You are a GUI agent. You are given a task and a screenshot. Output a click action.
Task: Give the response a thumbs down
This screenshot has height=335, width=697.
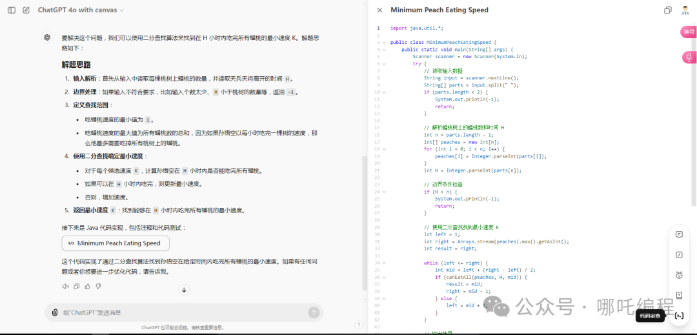(98, 286)
